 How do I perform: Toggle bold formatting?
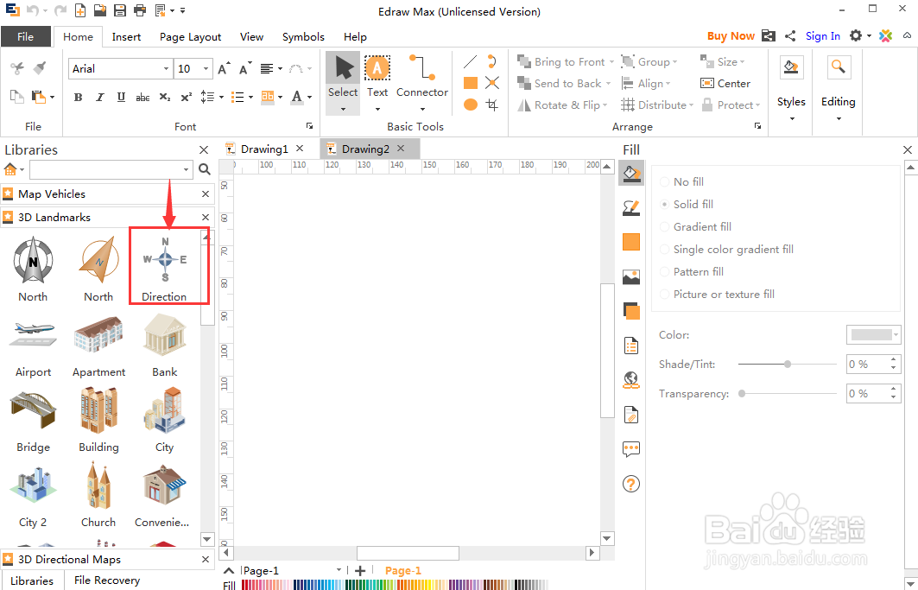tap(78, 98)
